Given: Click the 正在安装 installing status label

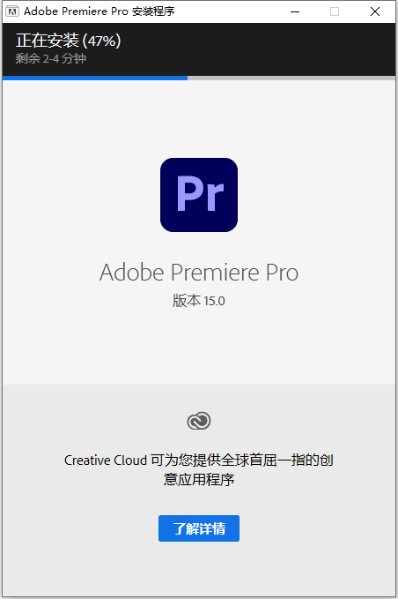Looking at the screenshot, I should pyautogui.click(x=48, y=41).
